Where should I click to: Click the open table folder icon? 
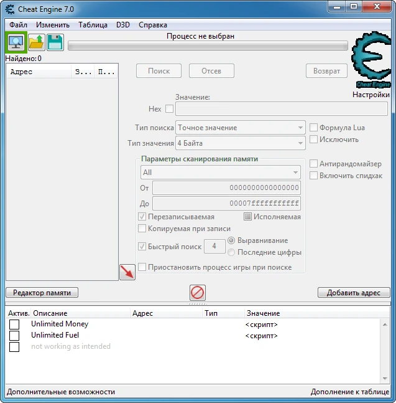point(37,42)
